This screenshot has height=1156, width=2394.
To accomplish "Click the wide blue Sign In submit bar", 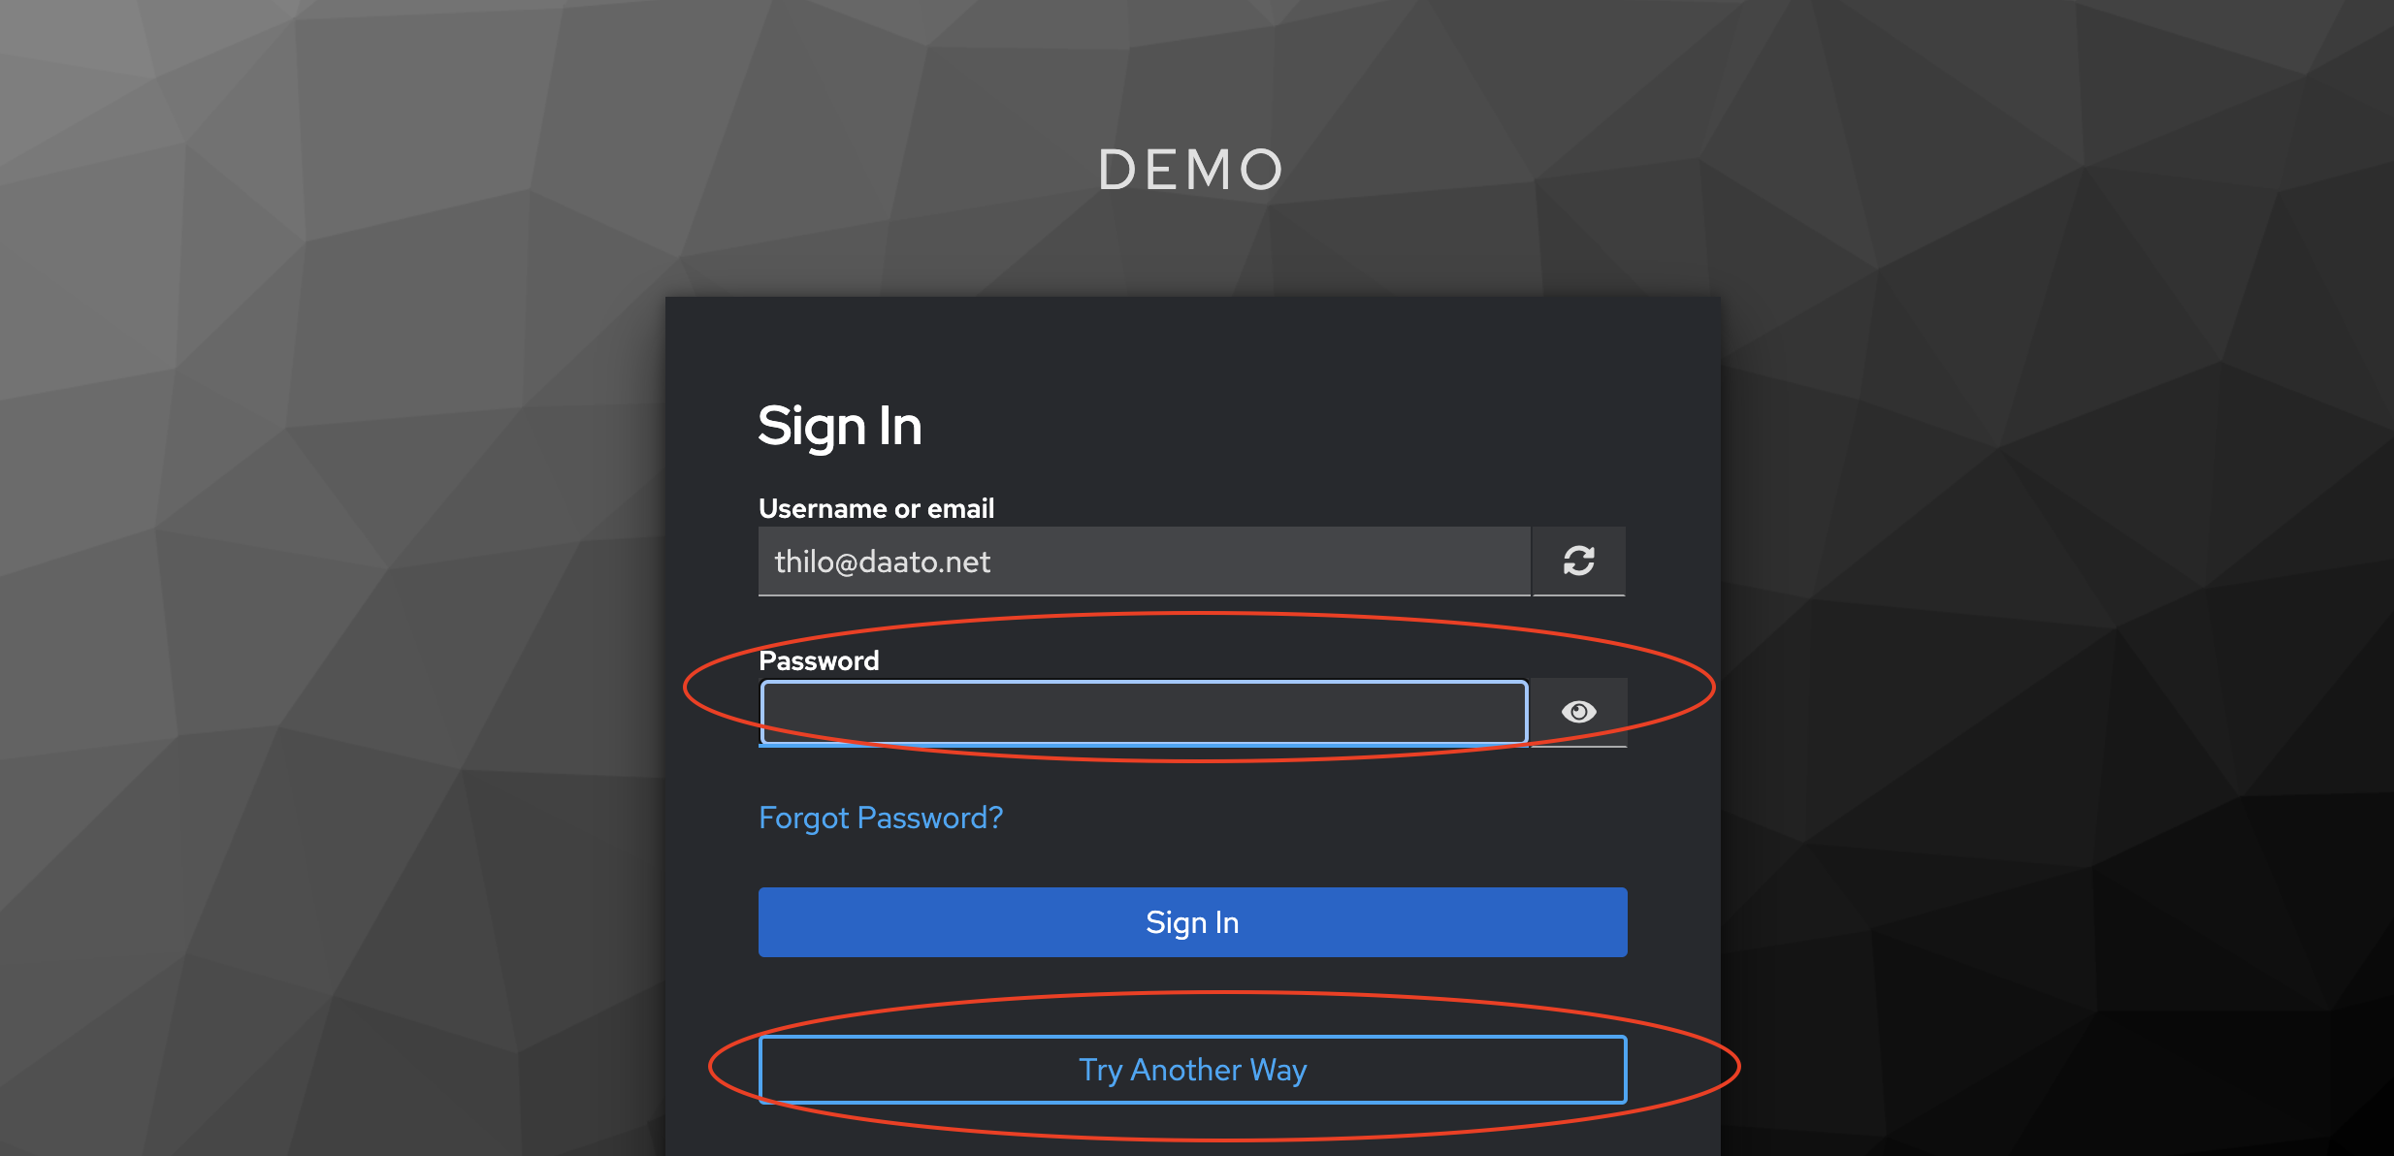I will pyautogui.click(x=1192, y=922).
